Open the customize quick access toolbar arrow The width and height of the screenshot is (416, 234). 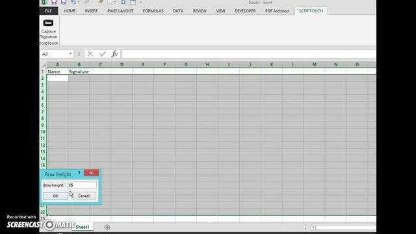[x=140, y=3]
